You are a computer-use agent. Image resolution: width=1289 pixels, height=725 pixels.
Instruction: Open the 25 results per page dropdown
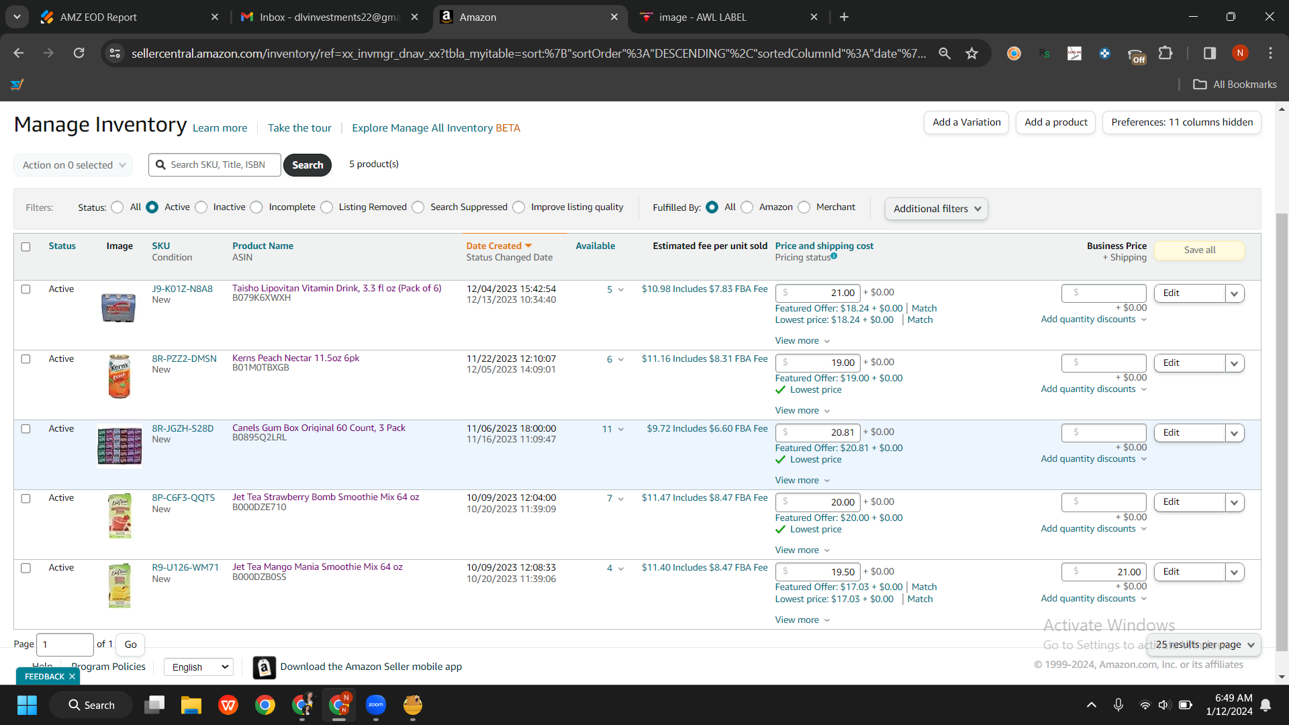[1204, 644]
